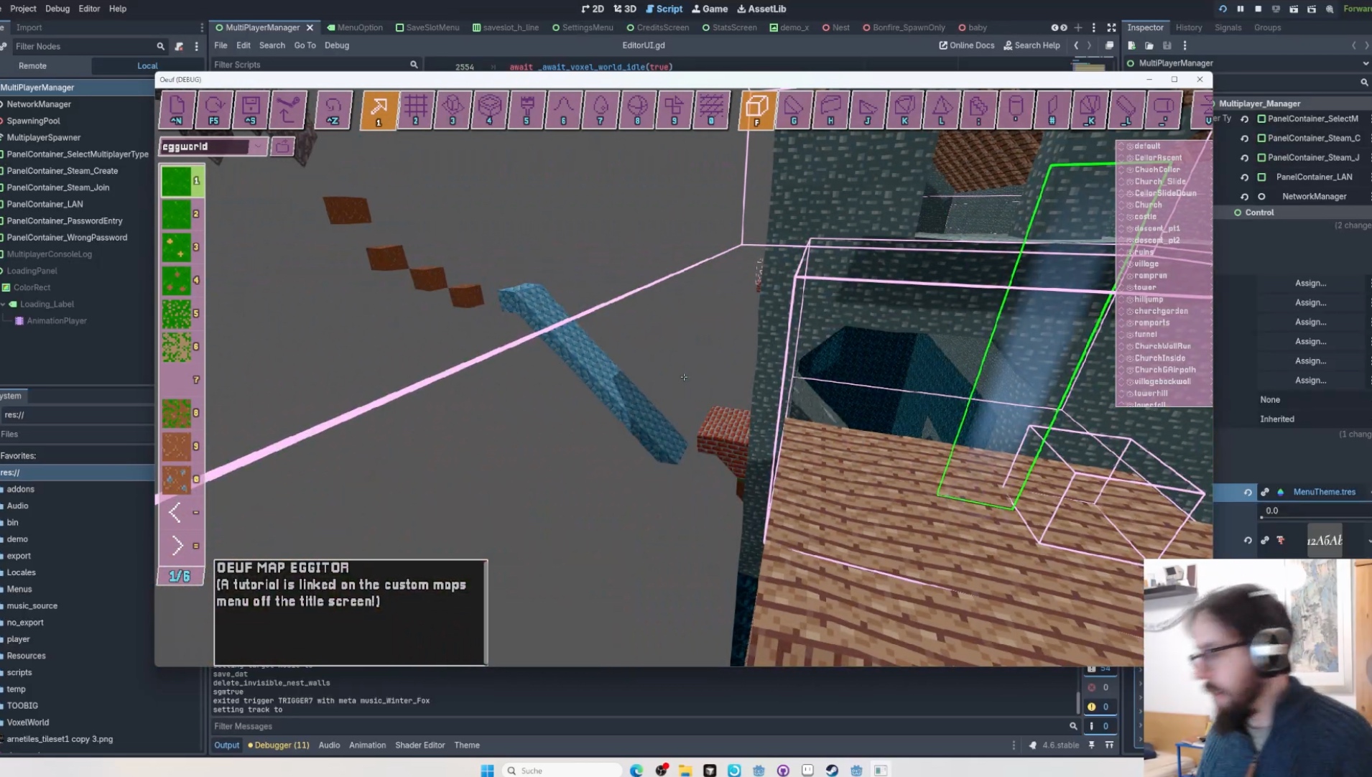Open Online Docs link
1372x777 pixels.
click(966, 45)
